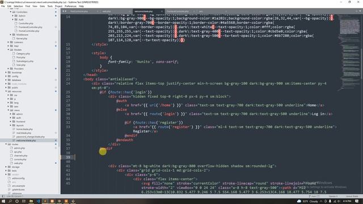
Task: Expand the Providers folder
Action: (8, 69)
